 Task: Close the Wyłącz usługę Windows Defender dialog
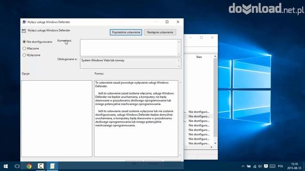pos(178,22)
